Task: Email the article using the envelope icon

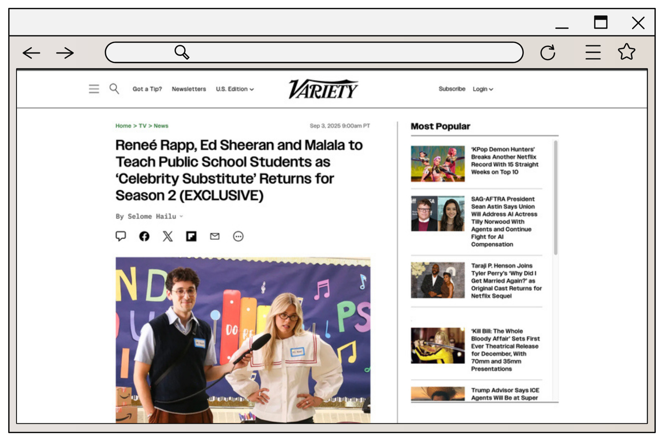Action: point(215,236)
